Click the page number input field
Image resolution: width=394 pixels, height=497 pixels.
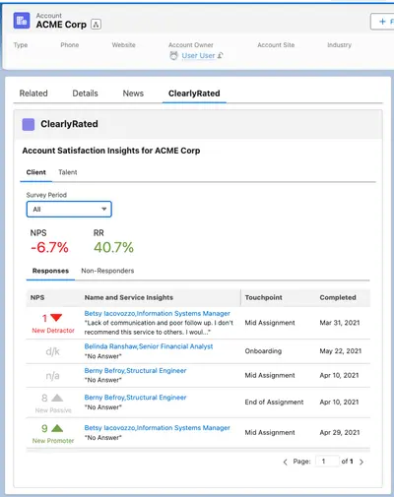click(x=327, y=462)
